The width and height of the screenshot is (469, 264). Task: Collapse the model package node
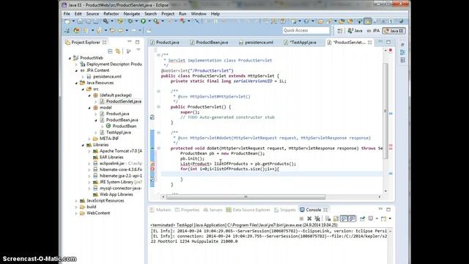coord(89,108)
